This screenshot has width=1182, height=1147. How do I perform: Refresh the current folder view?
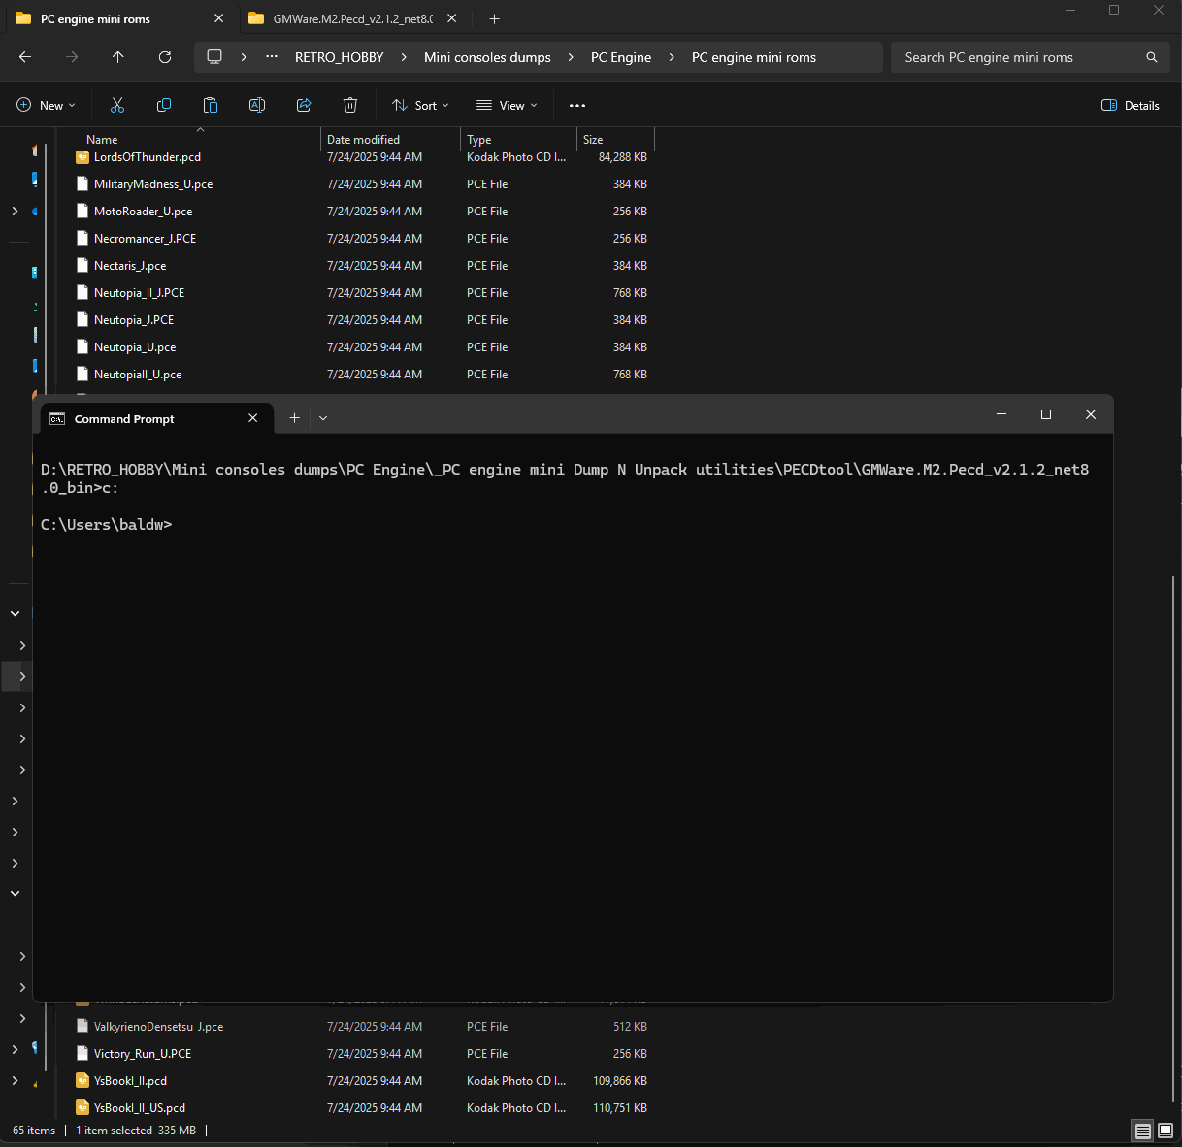[x=165, y=57]
